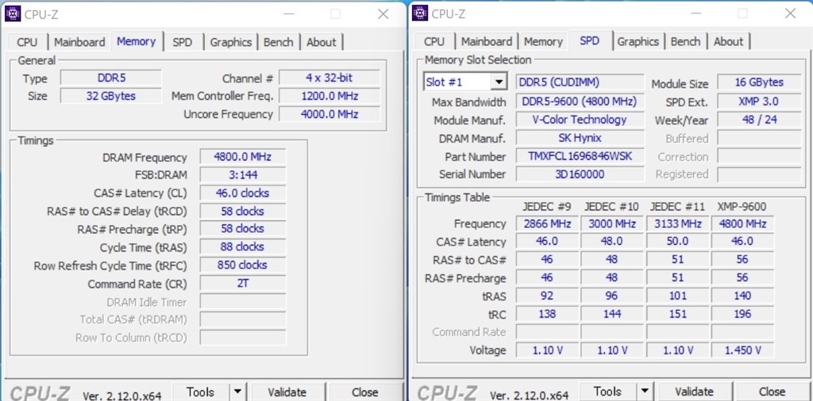Click Validate button in right window

point(694,391)
